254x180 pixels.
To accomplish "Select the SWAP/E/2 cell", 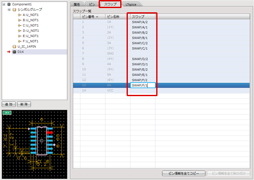I will [x=143, y=69].
